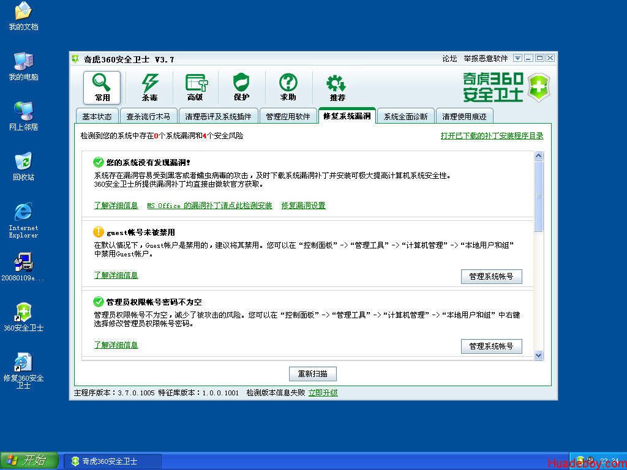This screenshot has width=627, height=470.
Task: Switch to 清理使用痕迹 tab
Action: point(464,116)
